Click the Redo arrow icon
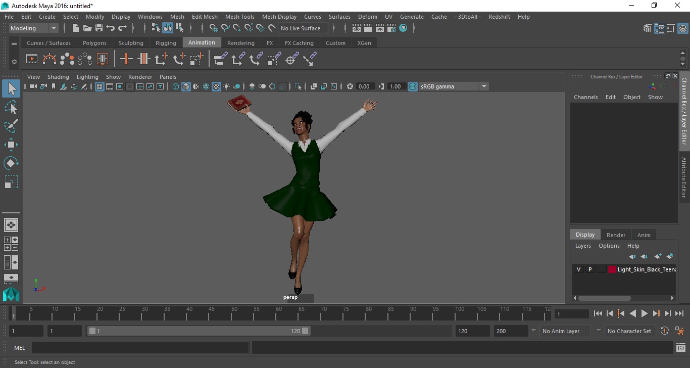The width and height of the screenshot is (690, 368). [x=122, y=28]
